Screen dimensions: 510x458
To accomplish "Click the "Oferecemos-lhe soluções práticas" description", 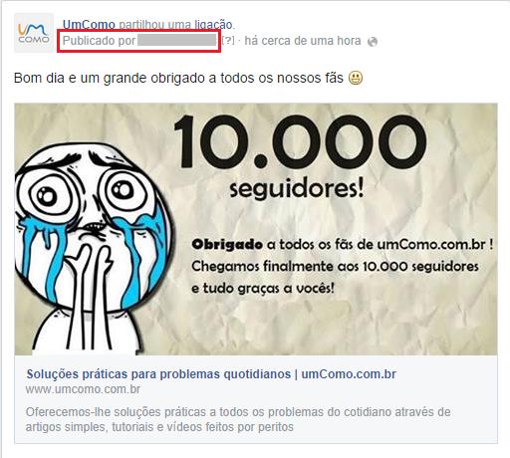I will point(238,419).
